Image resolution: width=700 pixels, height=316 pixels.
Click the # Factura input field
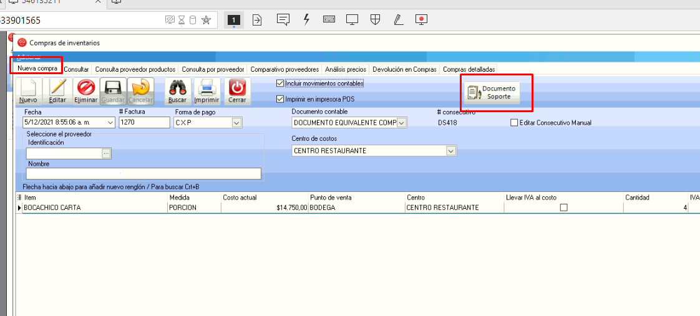[143, 123]
